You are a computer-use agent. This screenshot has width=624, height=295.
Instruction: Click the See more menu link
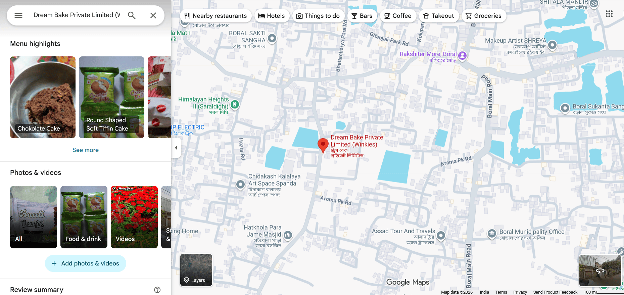86,150
